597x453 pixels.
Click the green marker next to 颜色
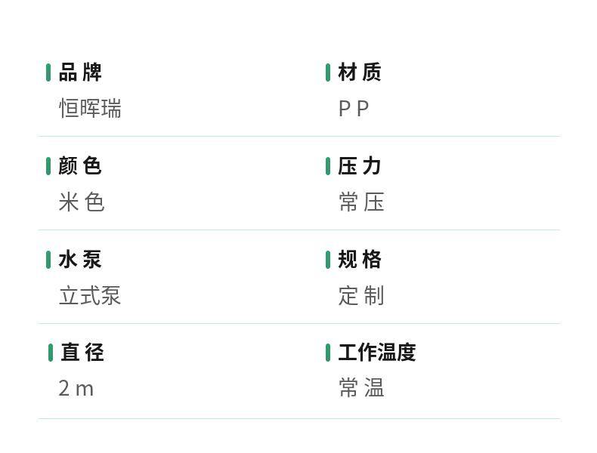tap(48, 166)
